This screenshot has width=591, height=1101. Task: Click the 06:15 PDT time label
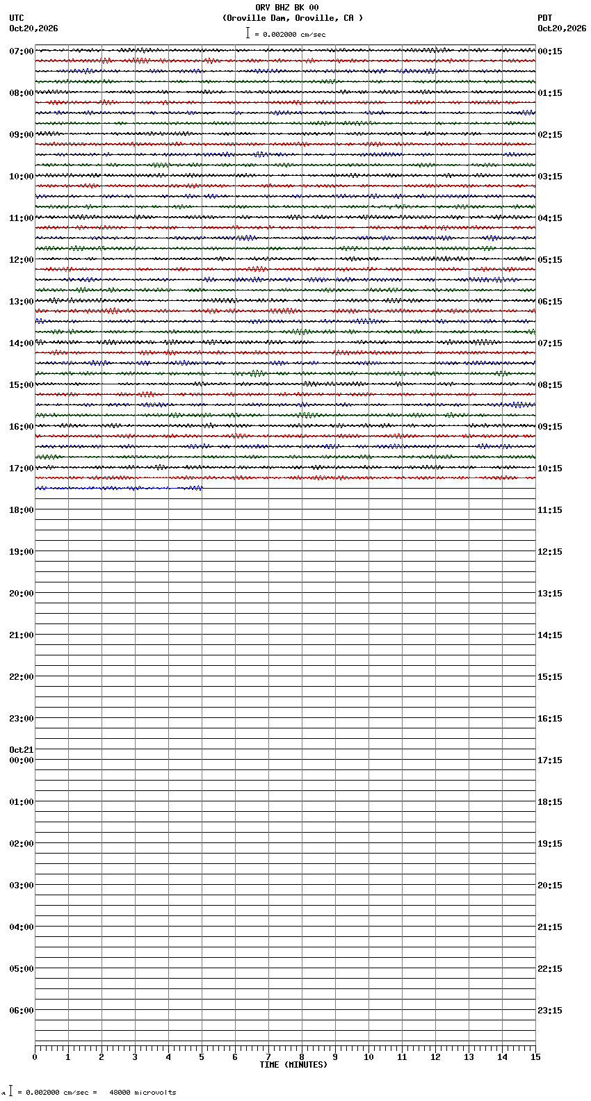pos(550,302)
